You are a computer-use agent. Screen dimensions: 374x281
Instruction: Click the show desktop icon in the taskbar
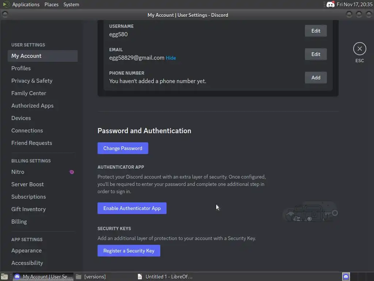click(x=4, y=277)
